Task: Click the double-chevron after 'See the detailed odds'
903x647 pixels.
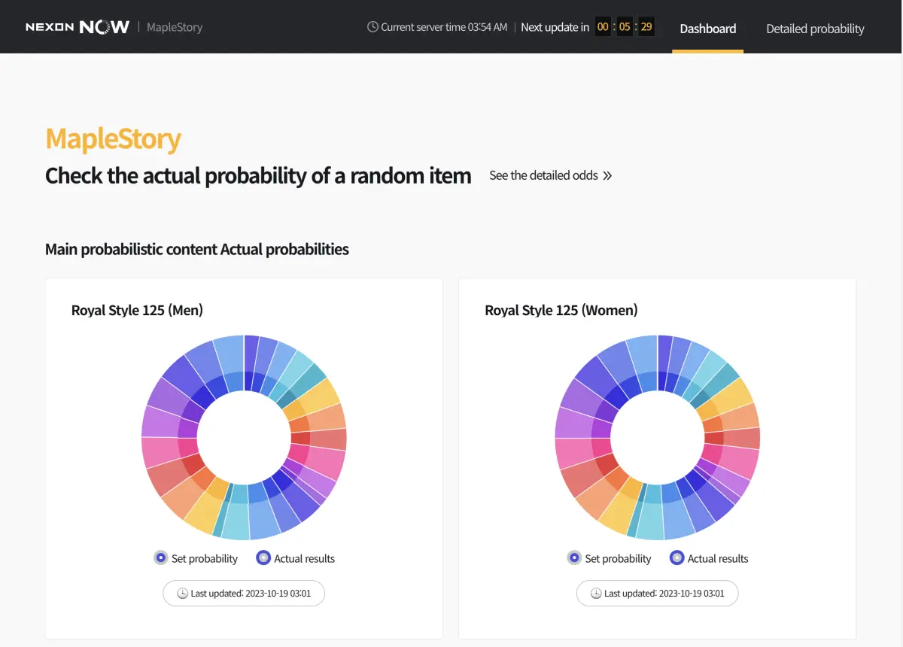Action: [x=607, y=176]
